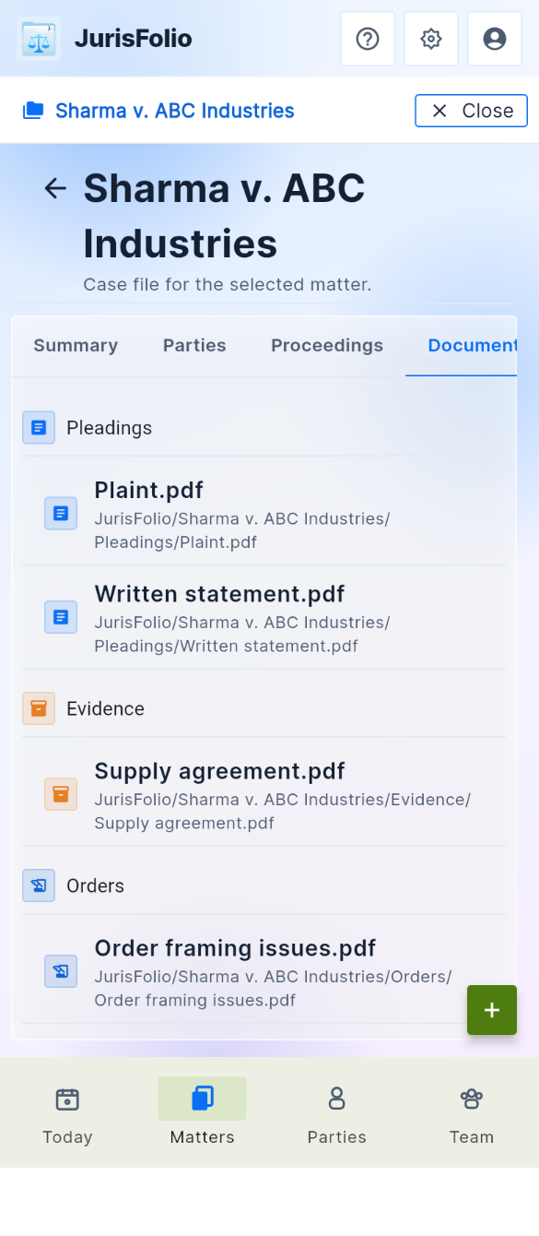This screenshot has height=1236, width=539.
Task: Switch to the Parties tab in case file
Action: (194, 346)
